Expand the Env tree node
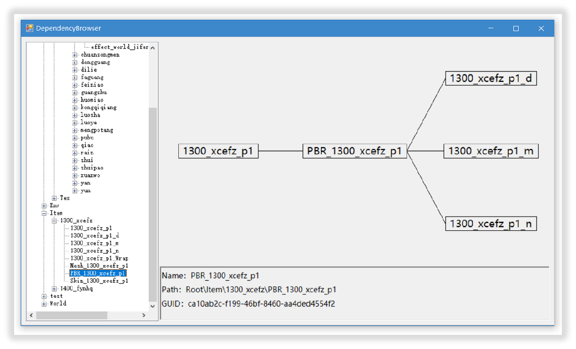The width and height of the screenshot is (576, 349). coord(44,206)
